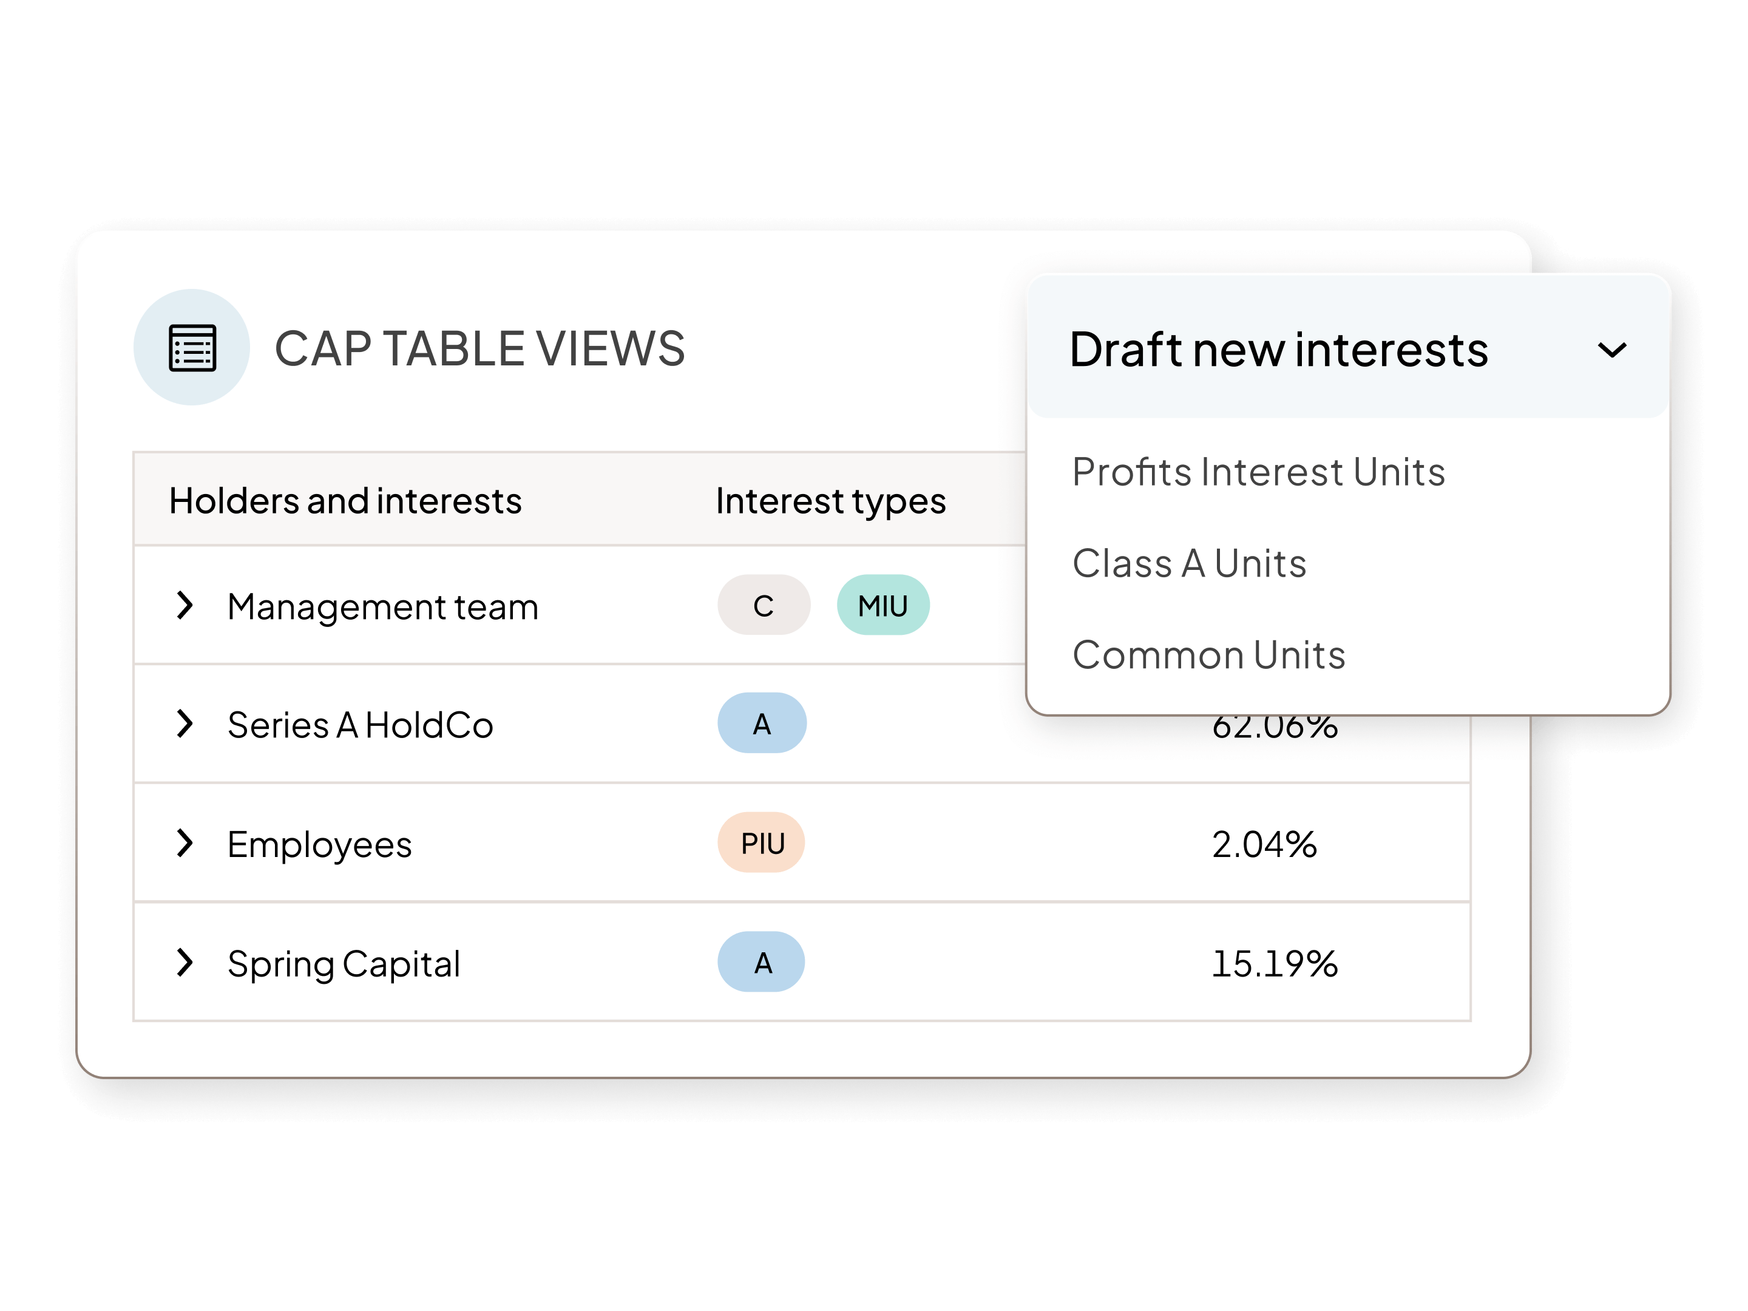The height and width of the screenshot is (1311, 1748).
Task: Click the MIU badge for Management team
Action: 884,605
